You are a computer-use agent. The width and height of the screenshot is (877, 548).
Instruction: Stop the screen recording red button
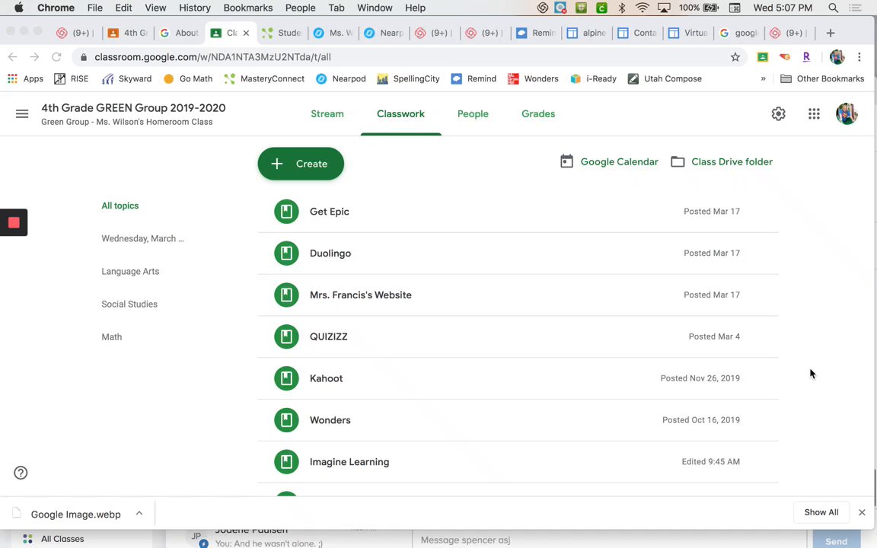[14, 222]
